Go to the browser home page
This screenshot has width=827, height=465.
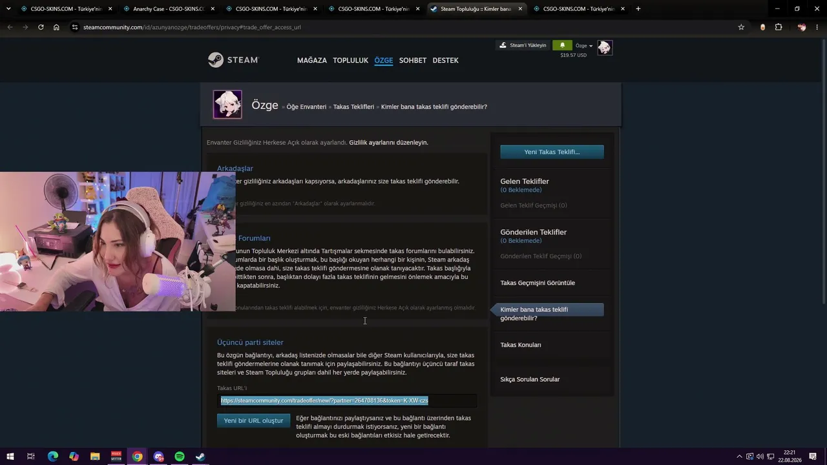click(x=56, y=27)
